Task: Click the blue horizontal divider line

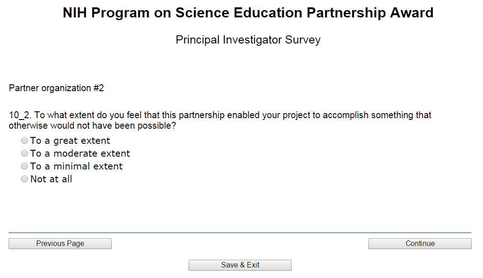Action: point(240,233)
